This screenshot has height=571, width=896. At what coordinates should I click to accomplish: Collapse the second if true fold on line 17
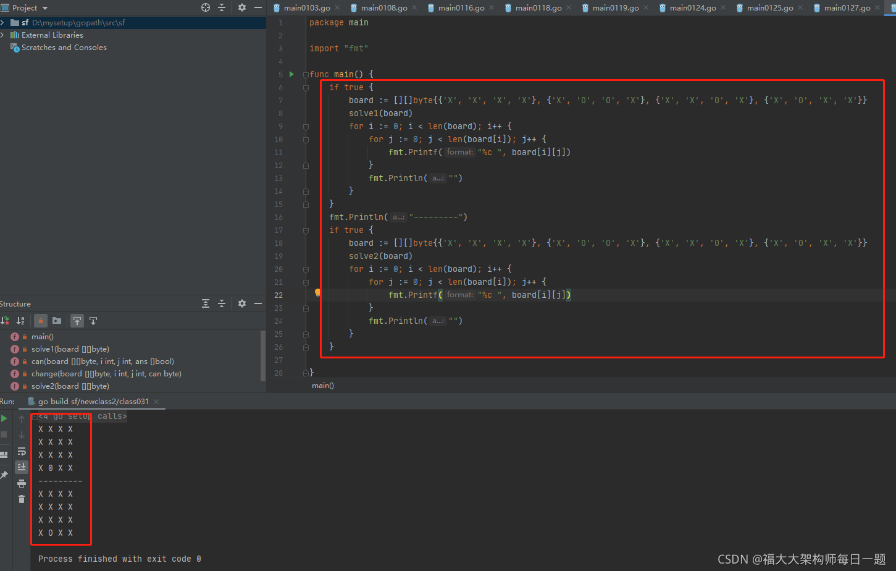coord(306,230)
